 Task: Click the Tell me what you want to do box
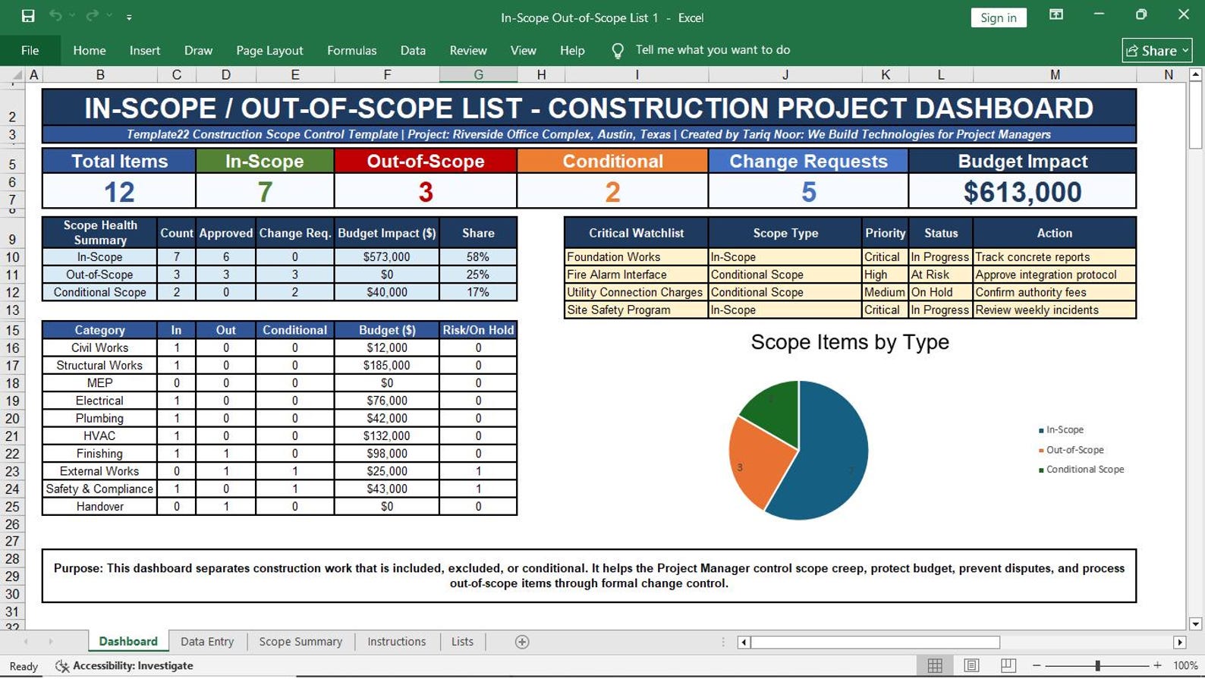pos(713,50)
